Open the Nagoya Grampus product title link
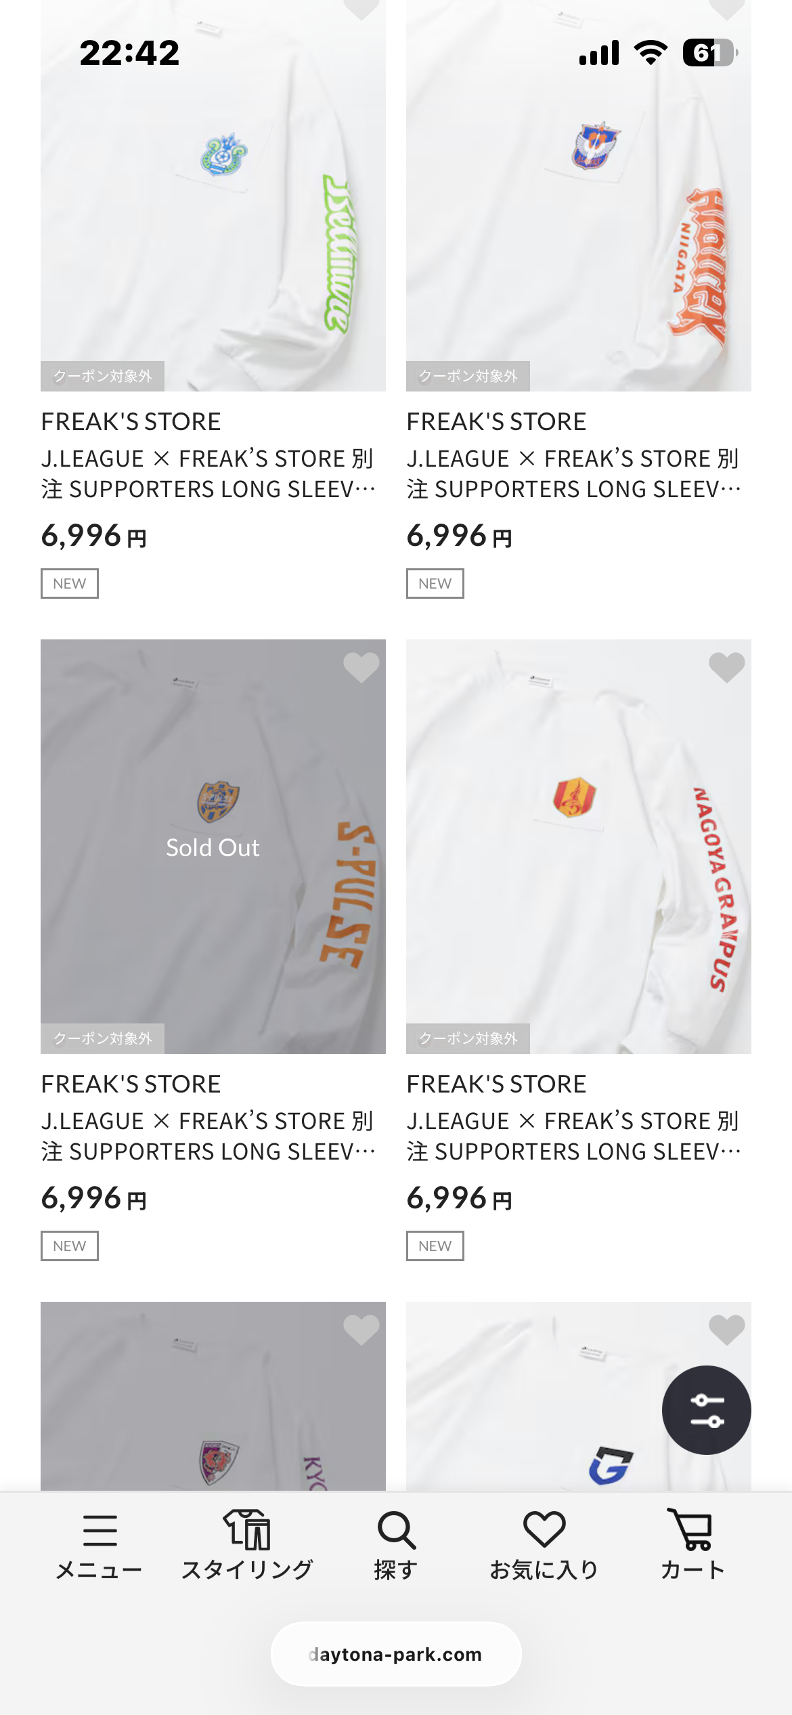792x1715 pixels. pos(573,1136)
